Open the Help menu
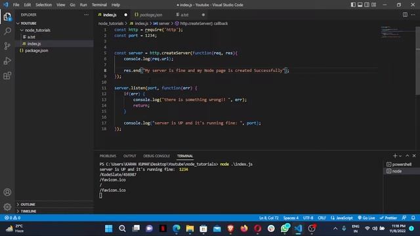420x236 pixels. (x=115, y=5)
